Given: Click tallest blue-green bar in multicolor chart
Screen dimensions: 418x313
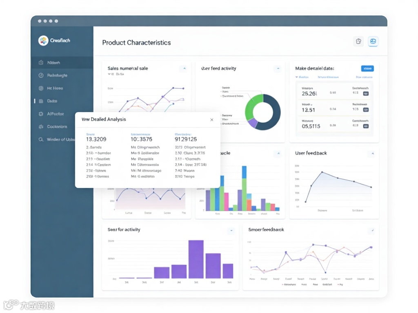Looking at the screenshot, I should click(x=244, y=188).
